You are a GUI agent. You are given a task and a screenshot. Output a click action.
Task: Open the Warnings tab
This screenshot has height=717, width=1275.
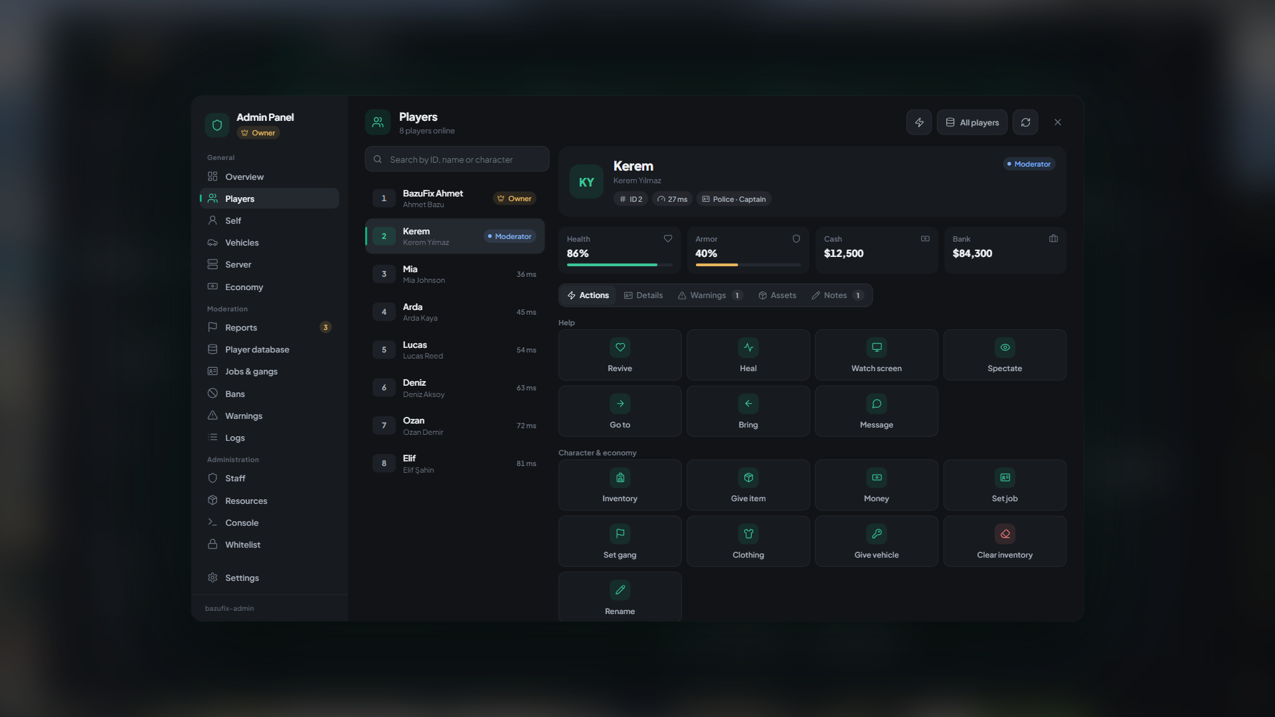(710, 295)
